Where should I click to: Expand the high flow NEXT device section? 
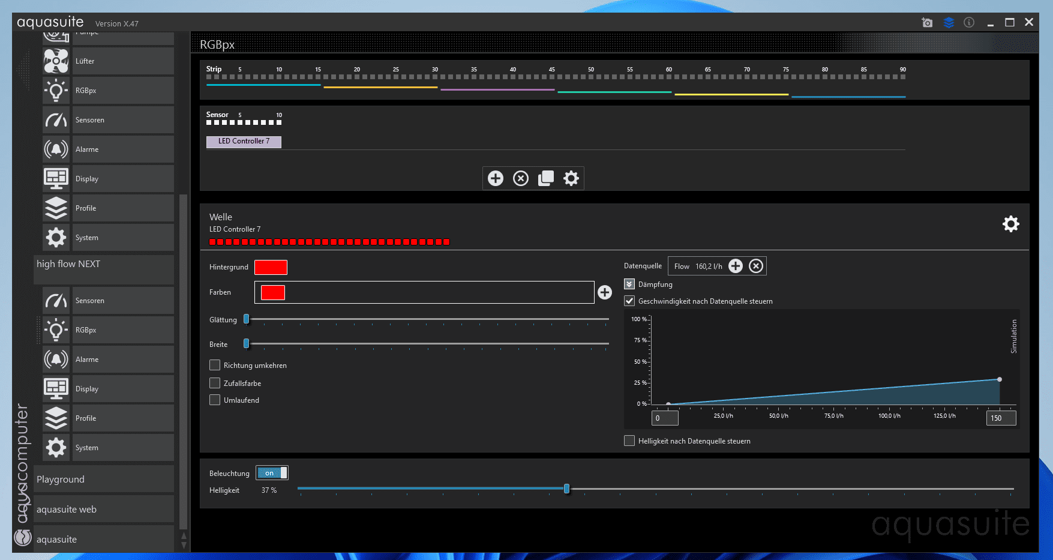pos(104,269)
